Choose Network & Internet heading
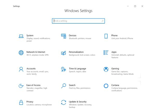Image resolution: width=156 pixels, height=111 pixels. coord(36,52)
